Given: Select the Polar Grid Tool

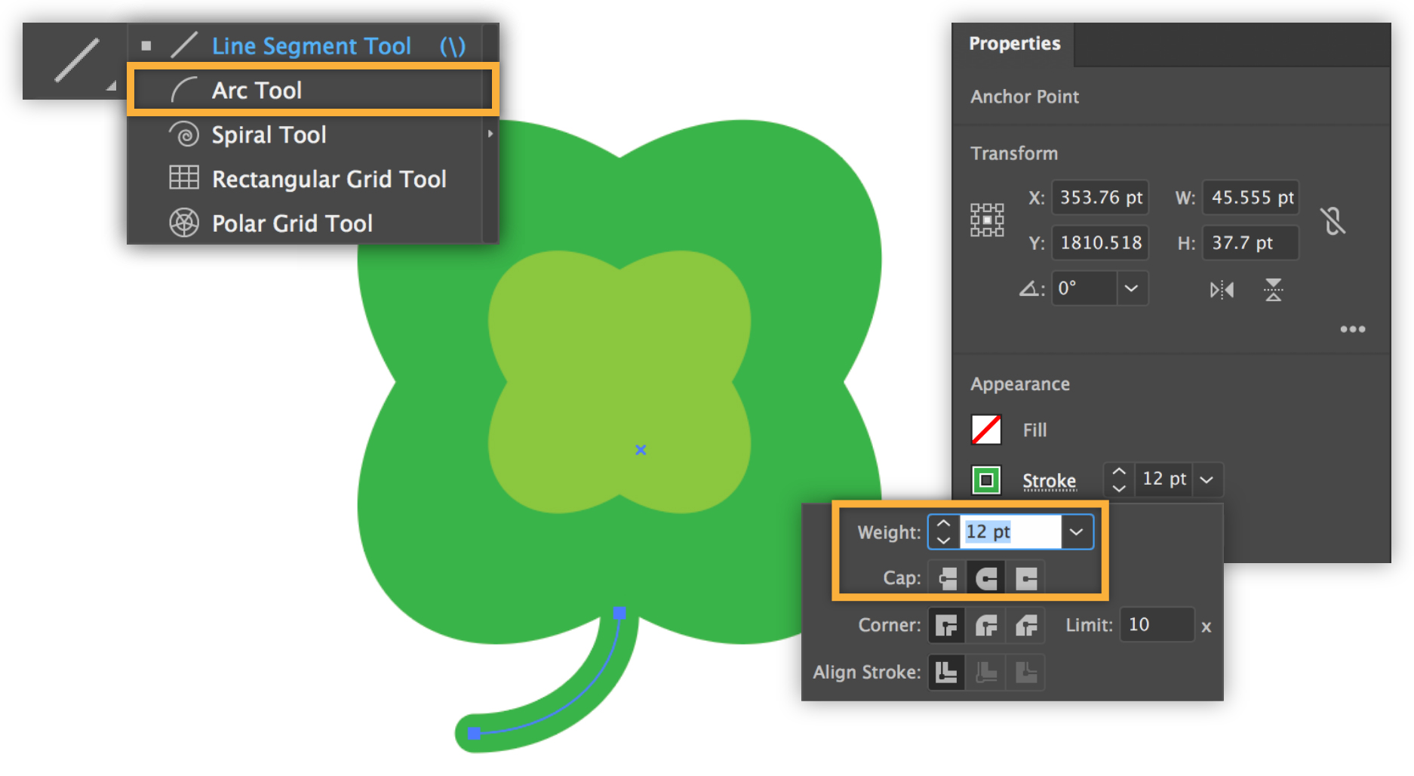Looking at the screenshot, I should [292, 223].
